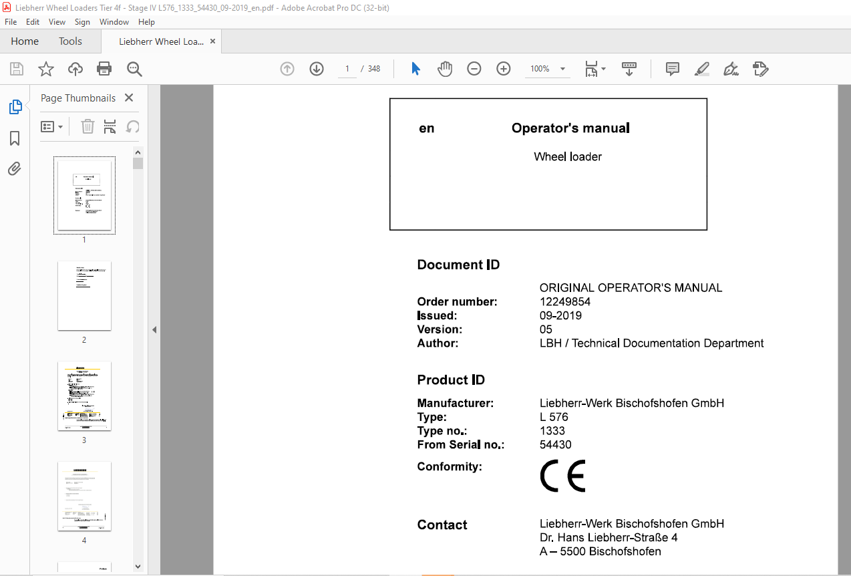The height and width of the screenshot is (576, 851).
Task: Select page 3 thumbnail
Action: click(84, 396)
